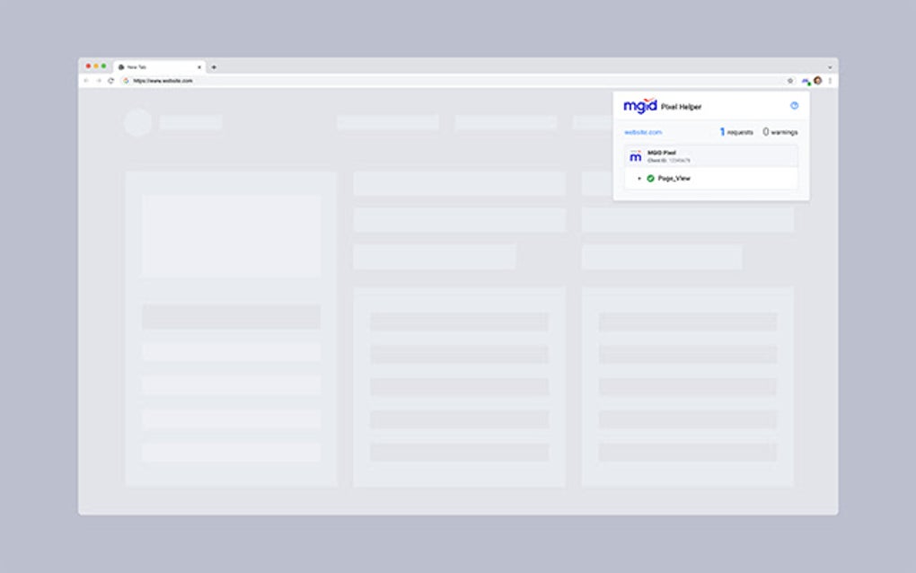Bookmark the page with the star icon

coord(788,80)
